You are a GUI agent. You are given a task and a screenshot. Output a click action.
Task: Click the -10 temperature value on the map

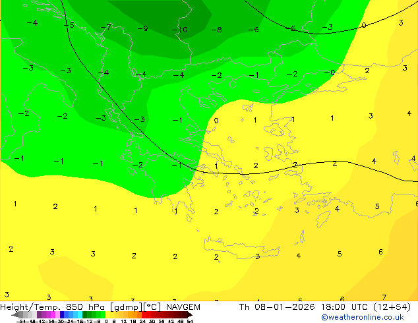[179, 30]
